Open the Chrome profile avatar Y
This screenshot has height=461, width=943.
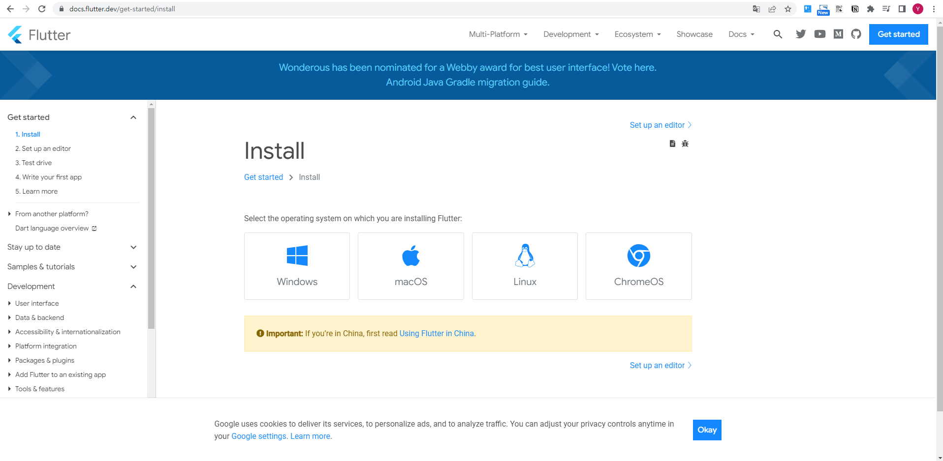click(x=918, y=9)
